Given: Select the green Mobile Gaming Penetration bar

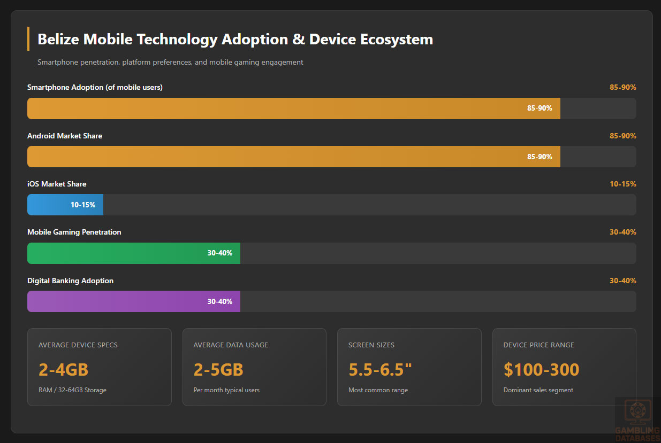Looking at the screenshot, I should [x=133, y=253].
